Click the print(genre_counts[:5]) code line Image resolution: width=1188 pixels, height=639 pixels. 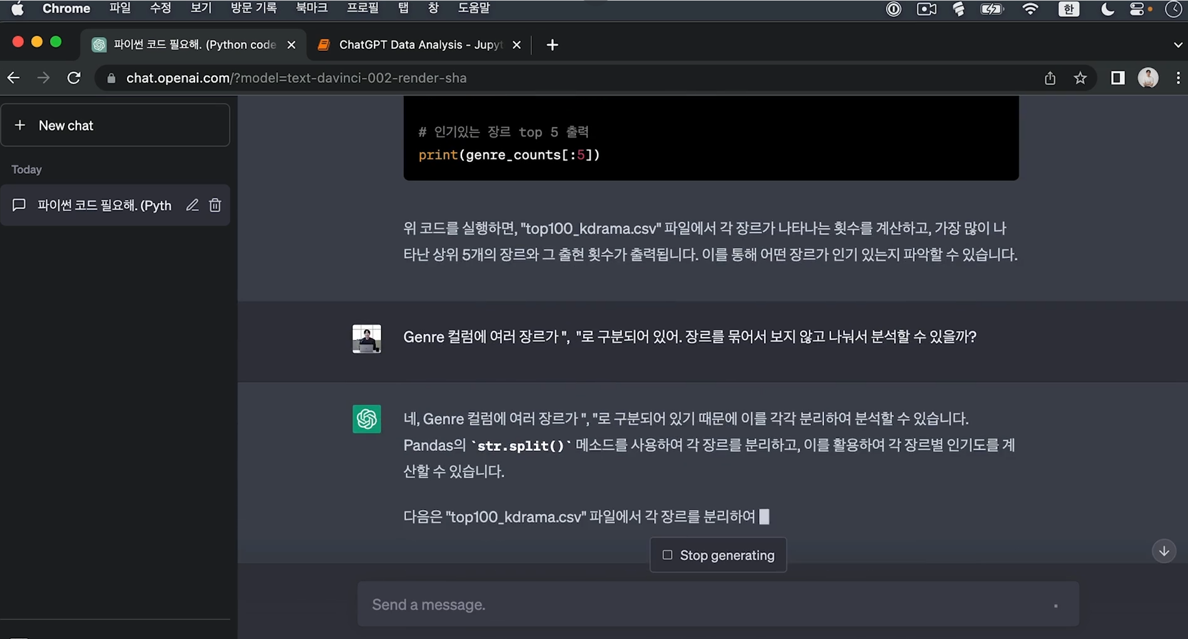509,155
